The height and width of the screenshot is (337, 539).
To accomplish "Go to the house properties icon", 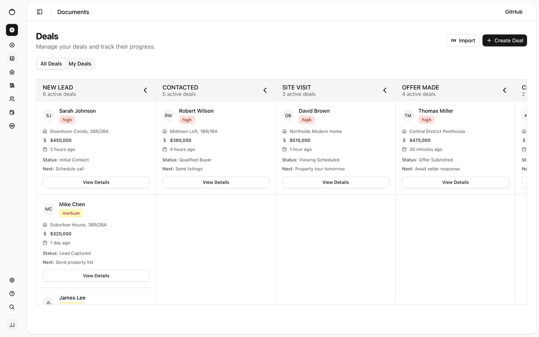I will [12, 72].
